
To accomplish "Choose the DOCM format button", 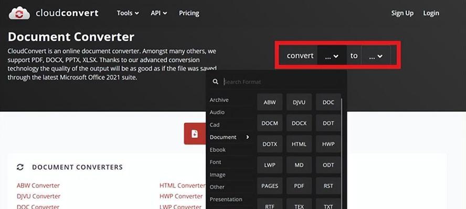I will click(x=270, y=123).
